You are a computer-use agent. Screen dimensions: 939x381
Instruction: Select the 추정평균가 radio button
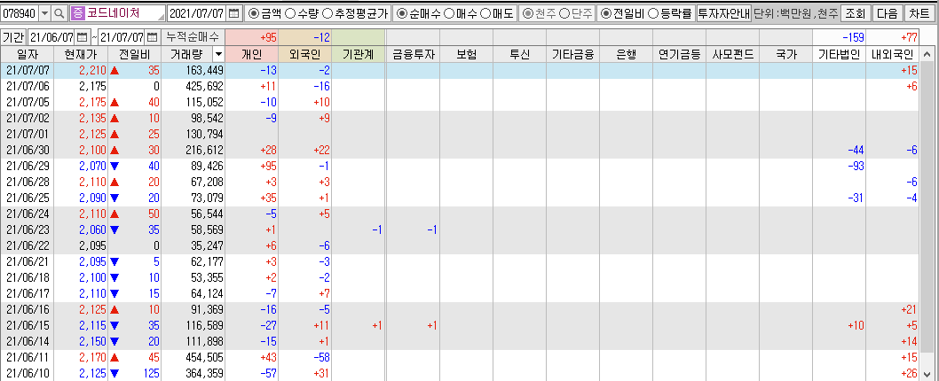click(x=327, y=13)
